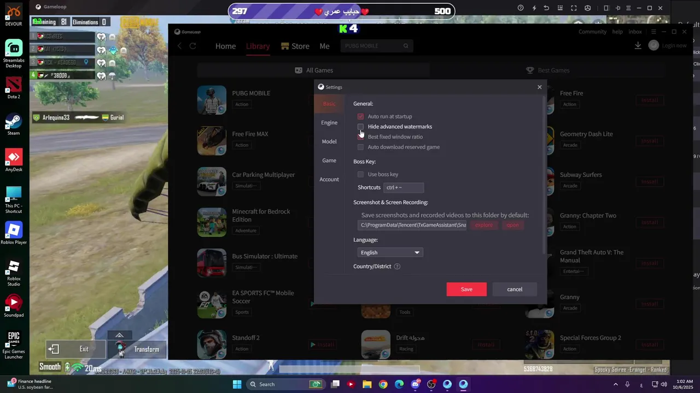Open Home in Gameloop library window
700x393 pixels.
pos(225,46)
